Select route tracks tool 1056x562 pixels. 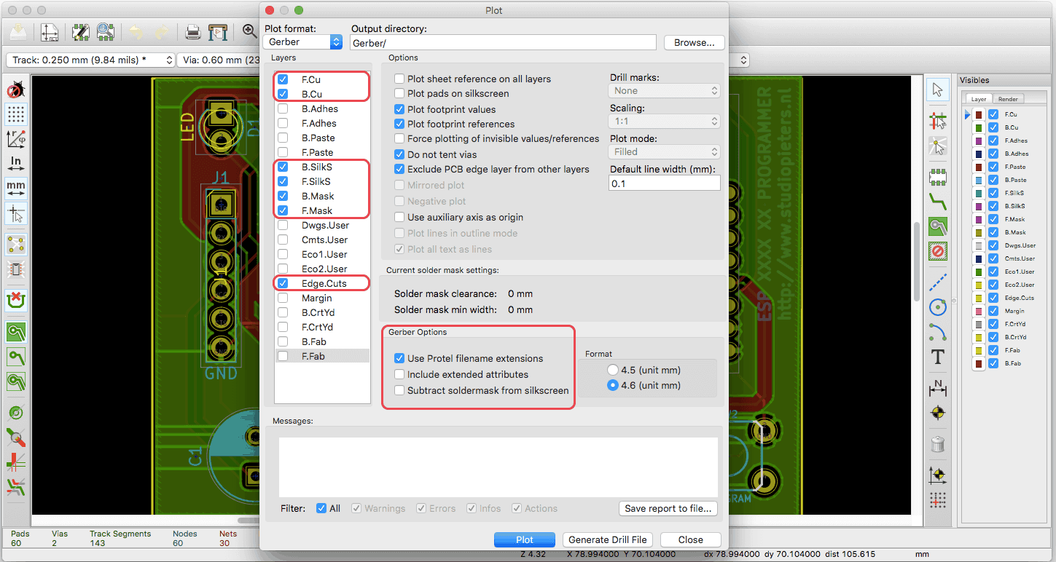(x=938, y=201)
